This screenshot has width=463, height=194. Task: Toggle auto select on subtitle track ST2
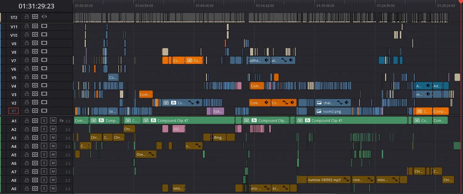[x=35, y=16]
